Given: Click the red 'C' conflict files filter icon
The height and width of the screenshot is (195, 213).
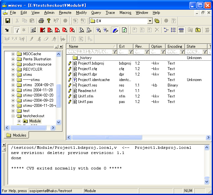Looking at the screenshot, I should coord(72,30).
